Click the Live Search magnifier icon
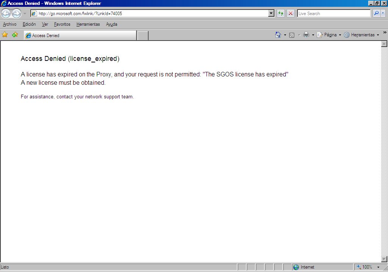The width and height of the screenshot is (388, 272). [x=376, y=14]
